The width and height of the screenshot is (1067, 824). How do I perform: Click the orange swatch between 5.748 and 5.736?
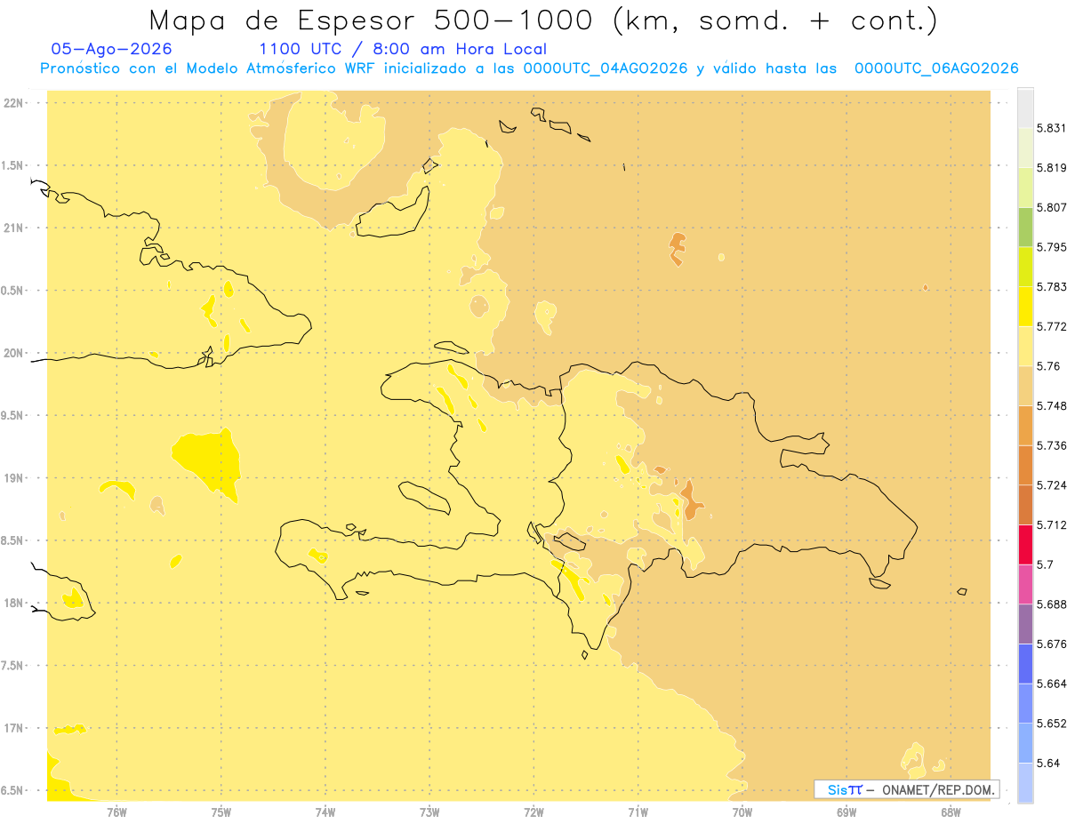point(1025,425)
